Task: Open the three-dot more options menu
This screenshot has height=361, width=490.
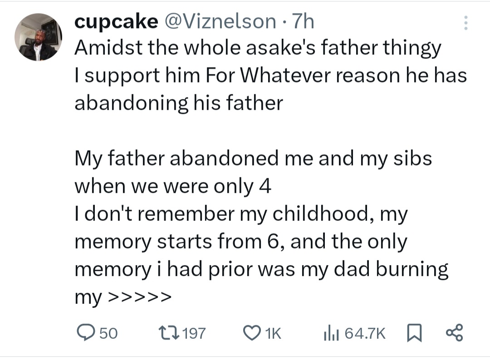Action: click(x=465, y=23)
